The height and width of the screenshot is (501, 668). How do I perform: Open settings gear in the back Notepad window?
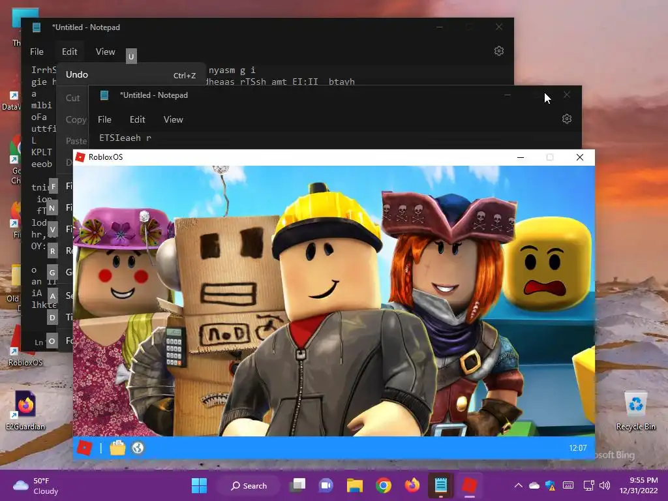pyautogui.click(x=499, y=51)
